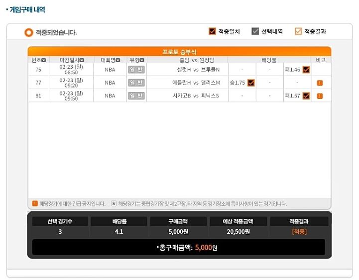Image resolution: width=359 pixels, height=280 pixels.
Task: Click the orange circle hit-status icon
Action: pyautogui.click(x=28, y=32)
